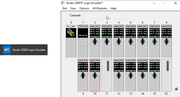Select the emulator module in slot 8

(166, 41)
